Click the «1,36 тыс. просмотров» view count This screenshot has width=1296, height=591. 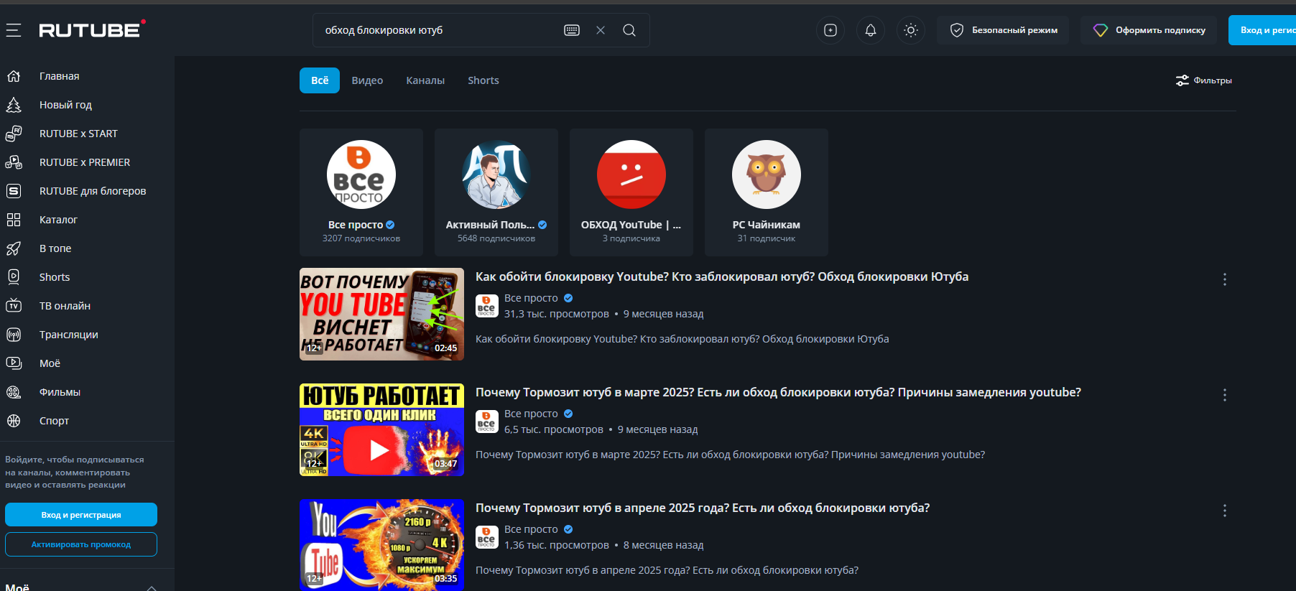click(557, 545)
